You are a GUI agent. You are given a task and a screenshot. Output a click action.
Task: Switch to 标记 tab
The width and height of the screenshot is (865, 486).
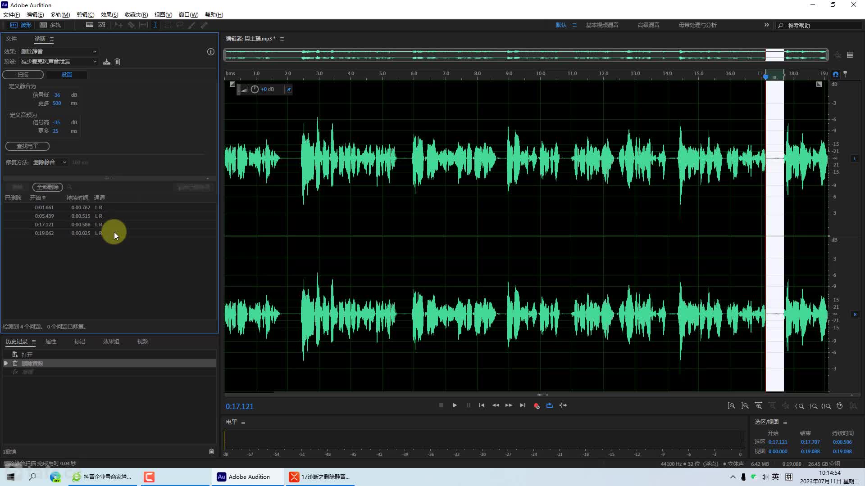80,342
